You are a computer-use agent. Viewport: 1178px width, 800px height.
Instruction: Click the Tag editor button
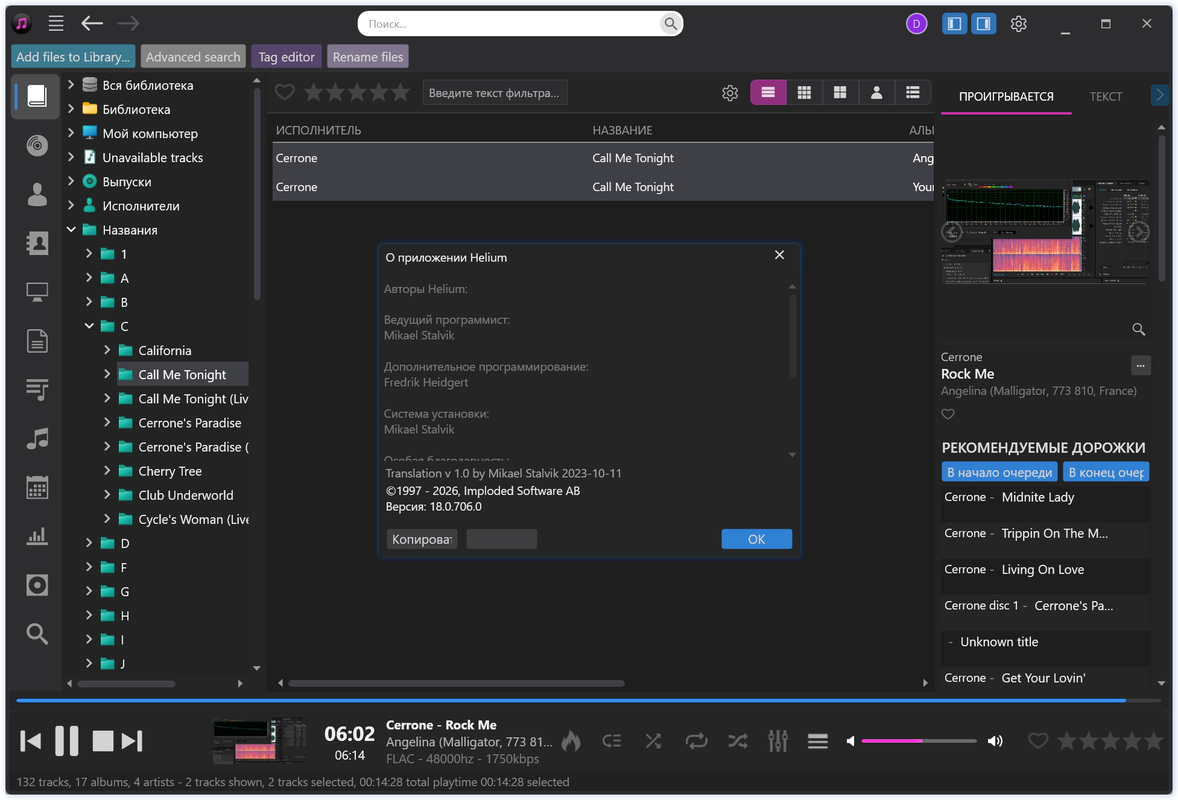287,57
